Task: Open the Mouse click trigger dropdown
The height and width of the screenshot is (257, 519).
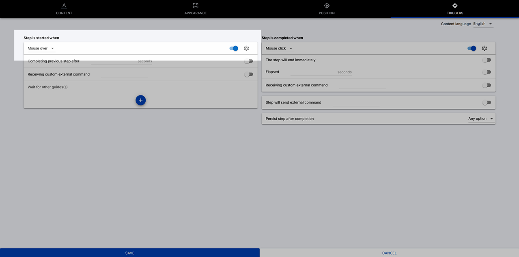Action: [x=279, y=48]
